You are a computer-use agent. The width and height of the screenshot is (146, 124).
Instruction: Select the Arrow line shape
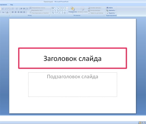[x=58, y=8]
